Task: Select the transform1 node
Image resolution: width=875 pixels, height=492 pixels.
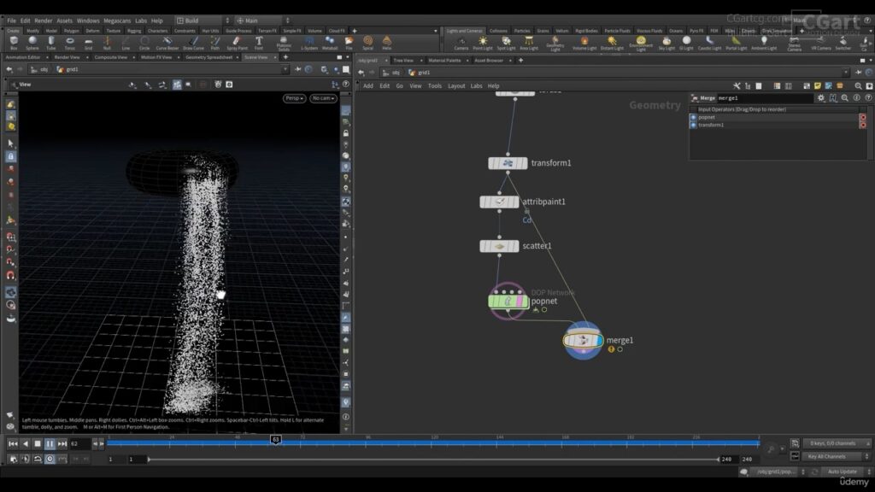Action: [x=508, y=163]
